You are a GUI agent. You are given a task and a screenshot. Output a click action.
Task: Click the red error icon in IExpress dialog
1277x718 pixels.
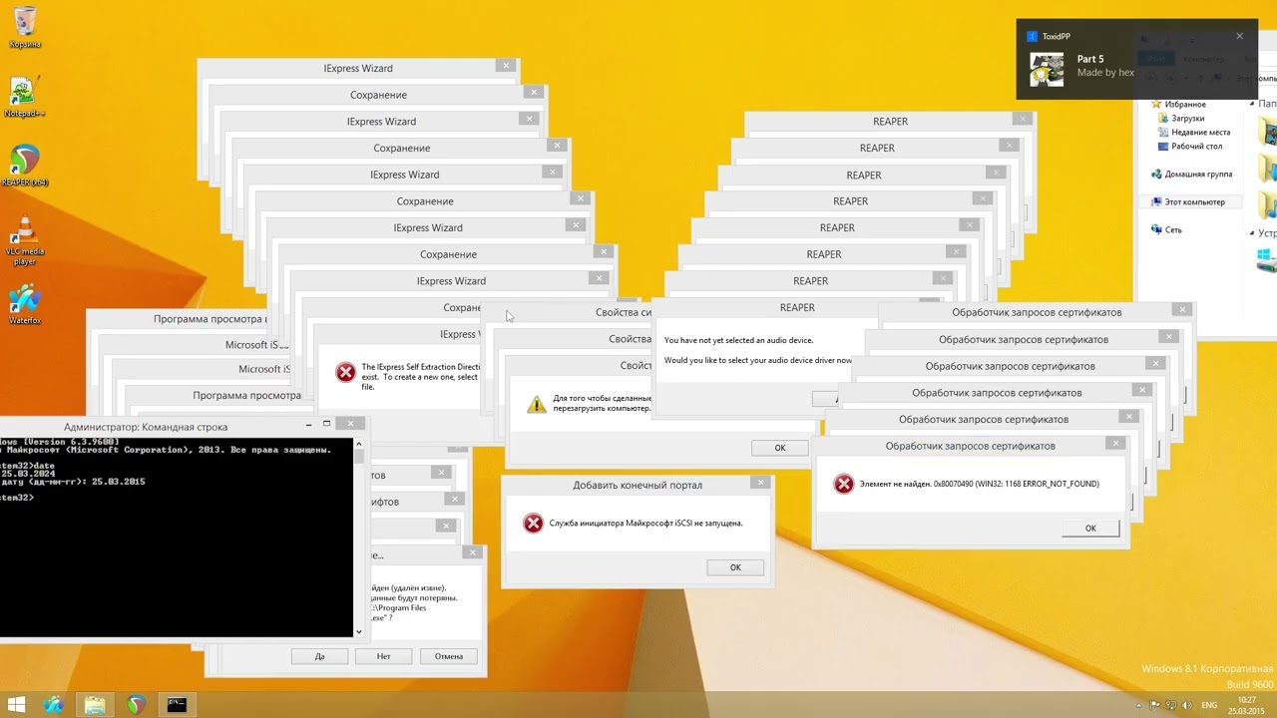tap(345, 373)
